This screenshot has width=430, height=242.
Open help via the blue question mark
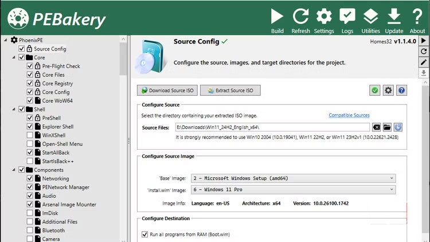401,90
